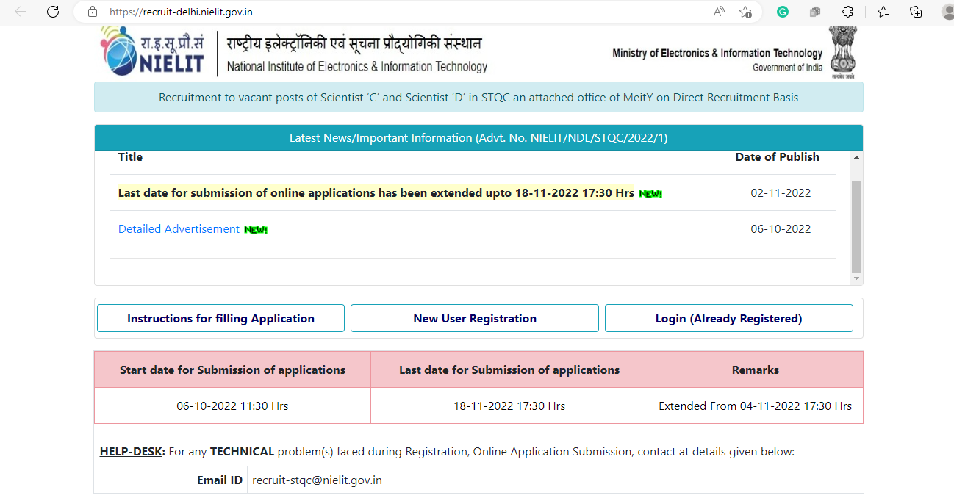View site information padlock icon
This screenshot has width=954, height=501.
coord(92,12)
